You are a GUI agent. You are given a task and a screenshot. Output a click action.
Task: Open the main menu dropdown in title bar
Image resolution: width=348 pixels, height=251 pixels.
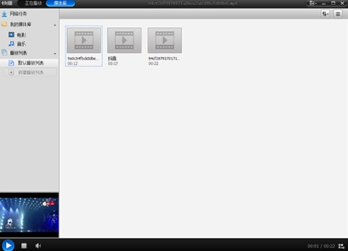point(313,3)
